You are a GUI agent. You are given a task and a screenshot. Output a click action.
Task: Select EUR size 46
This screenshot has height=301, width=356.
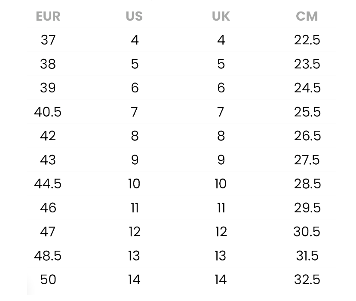tap(48, 208)
